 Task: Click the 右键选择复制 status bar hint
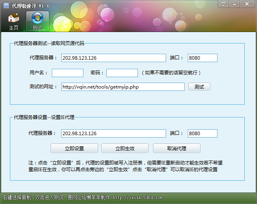tap(17, 197)
